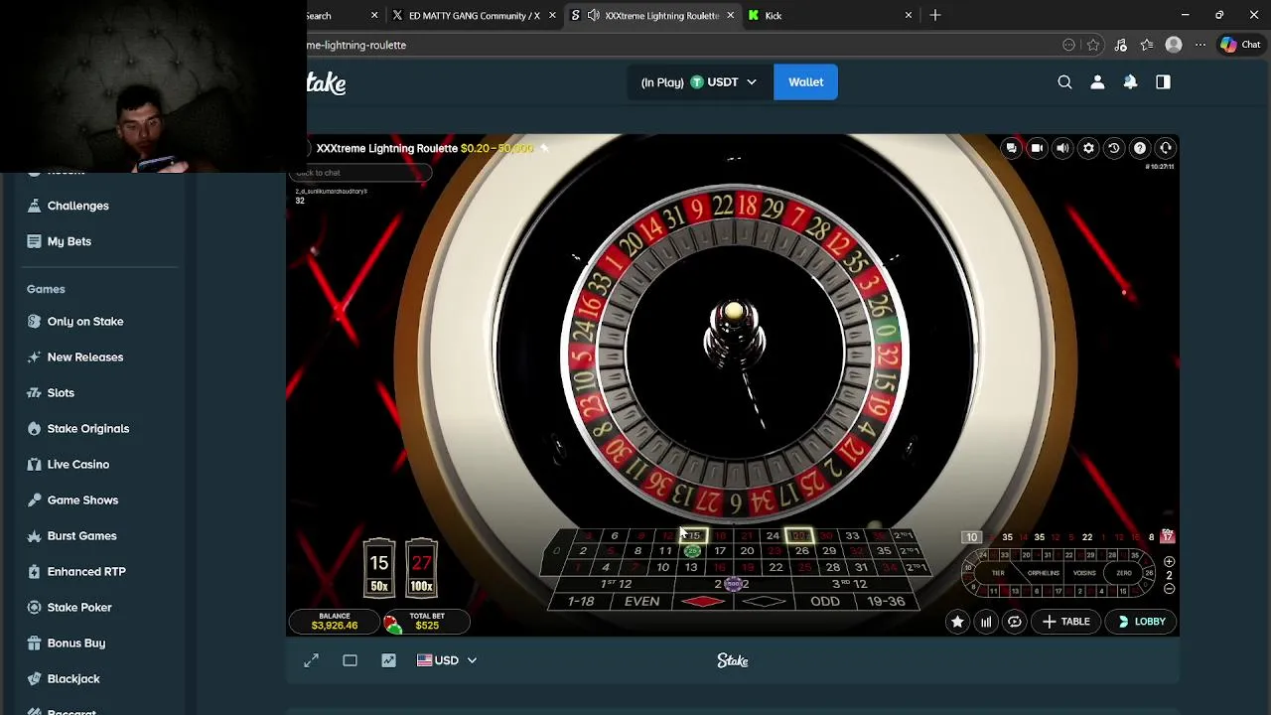Toggle the Stake right sidebar panel icon
The height and width of the screenshot is (715, 1271).
click(1163, 82)
